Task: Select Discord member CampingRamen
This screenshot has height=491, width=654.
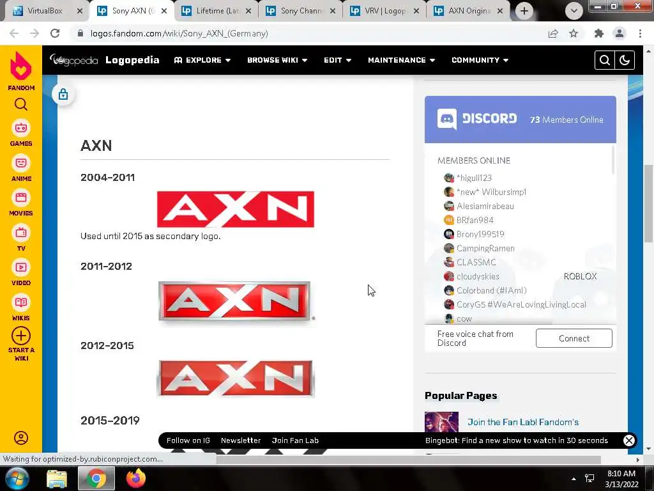Action: click(479, 248)
